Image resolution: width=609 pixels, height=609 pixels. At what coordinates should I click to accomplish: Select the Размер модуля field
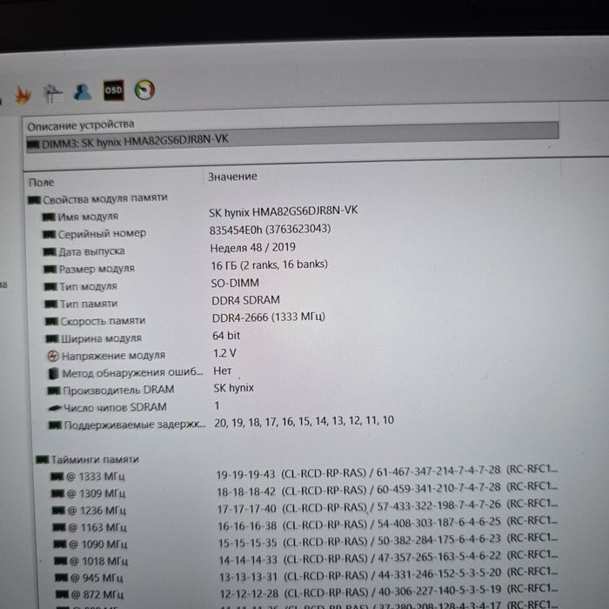89,269
